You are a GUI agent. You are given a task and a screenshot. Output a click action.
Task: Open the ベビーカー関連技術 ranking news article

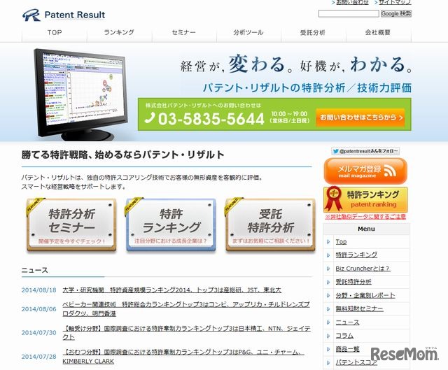click(x=186, y=309)
